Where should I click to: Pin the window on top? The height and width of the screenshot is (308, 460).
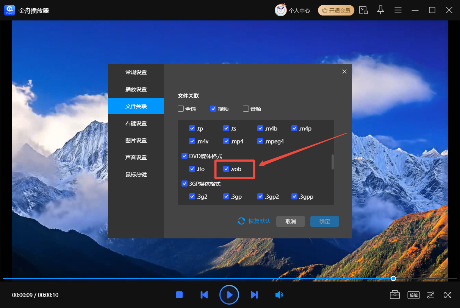pos(381,10)
